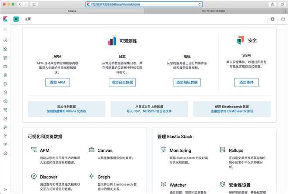This screenshot has height=194, width=288.
Task: Open Stack Monitoring heart icon in sidebar
Action: coord(5,144)
